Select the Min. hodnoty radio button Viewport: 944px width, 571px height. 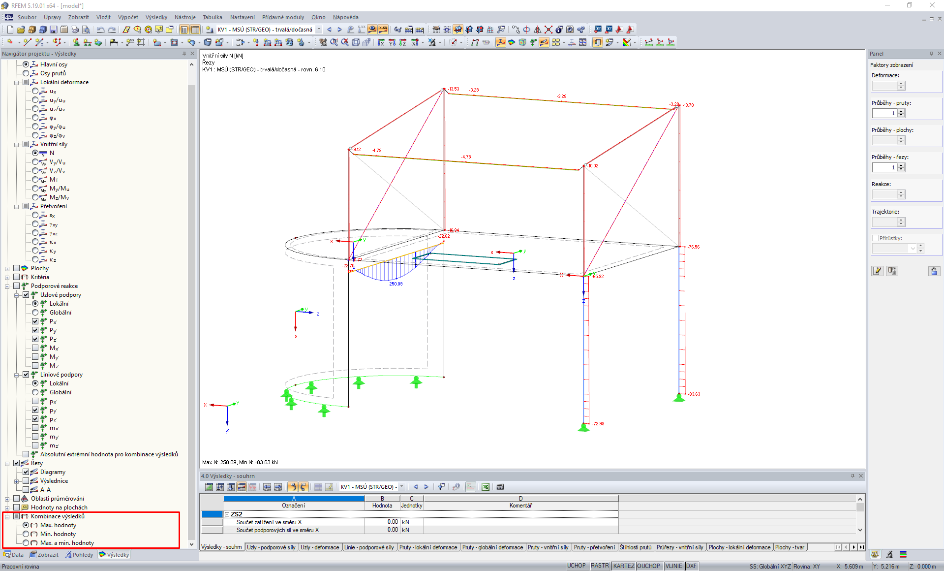[x=26, y=534]
